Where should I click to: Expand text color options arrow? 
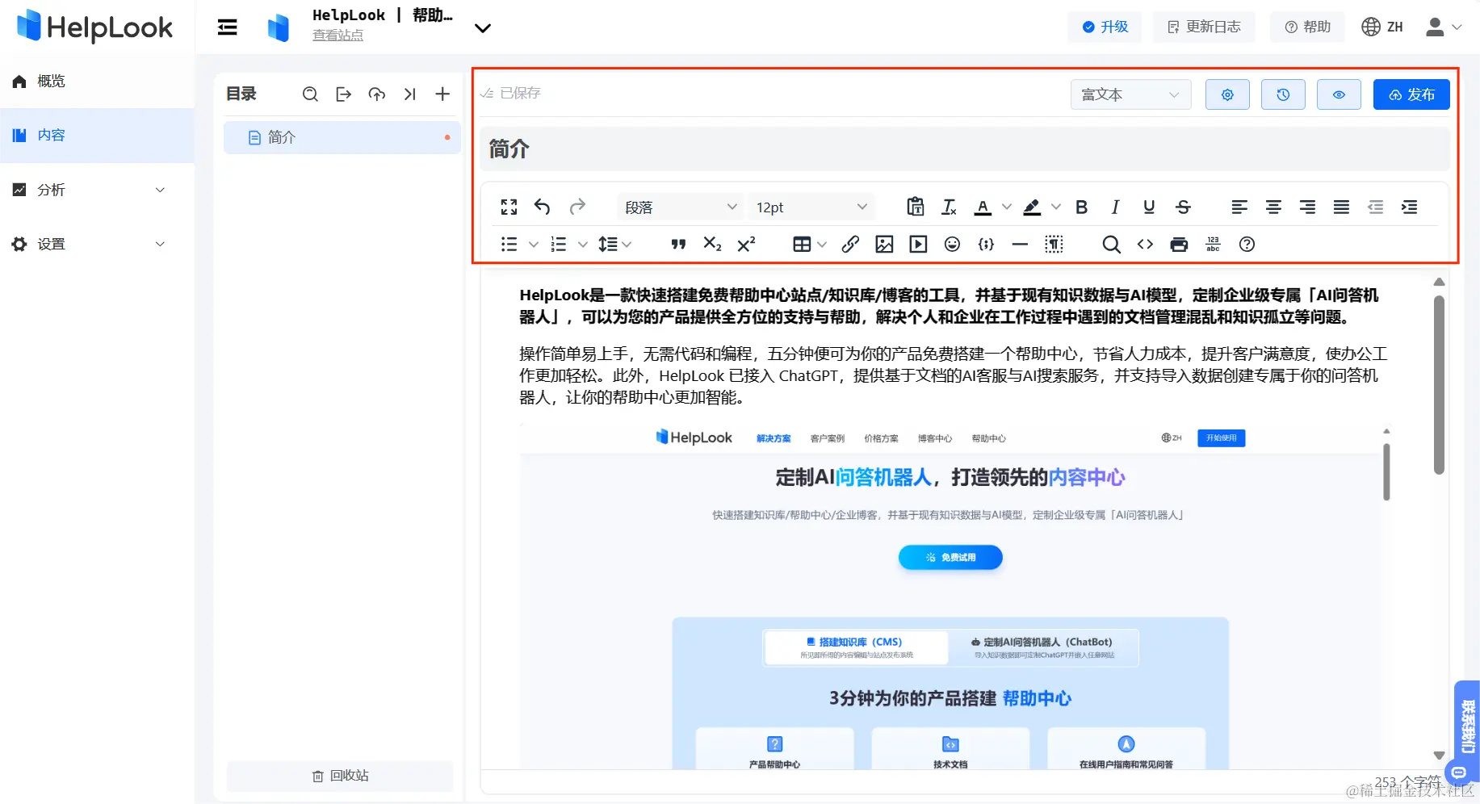click(1006, 207)
